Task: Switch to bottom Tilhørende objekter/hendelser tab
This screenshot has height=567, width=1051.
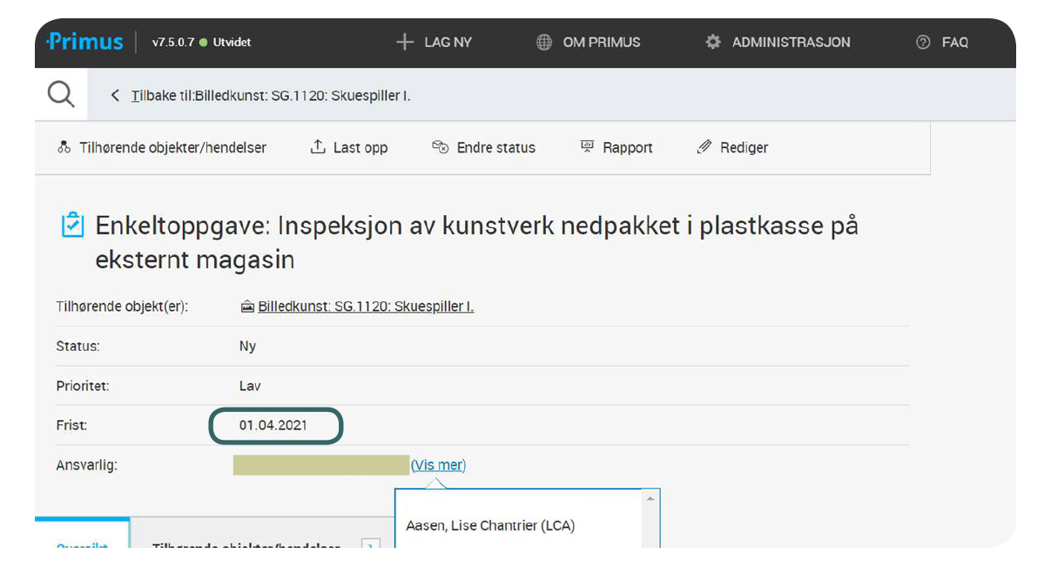Action: click(x=246, y=544)
